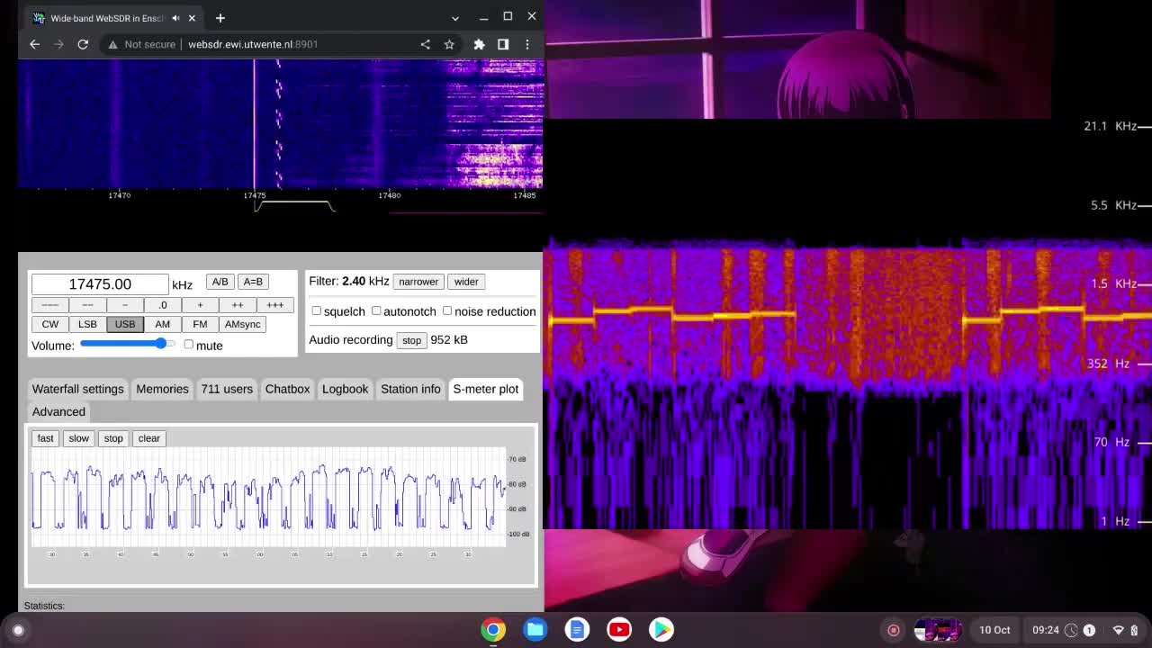1152x648 pixels.
Task: Stop the audio recording
Action: pos(411,340)
